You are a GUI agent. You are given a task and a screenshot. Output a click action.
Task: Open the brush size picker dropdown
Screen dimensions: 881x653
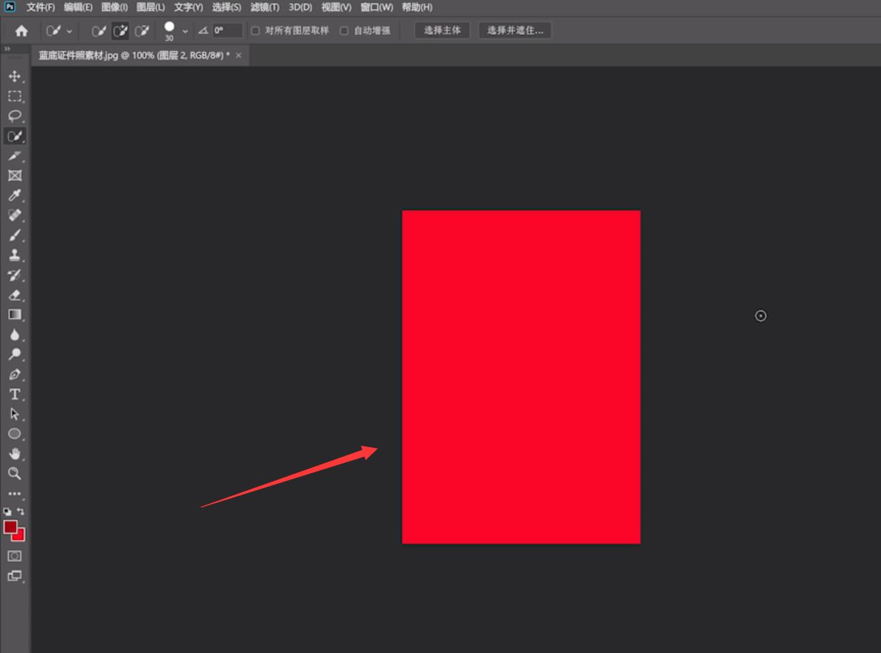185,31
